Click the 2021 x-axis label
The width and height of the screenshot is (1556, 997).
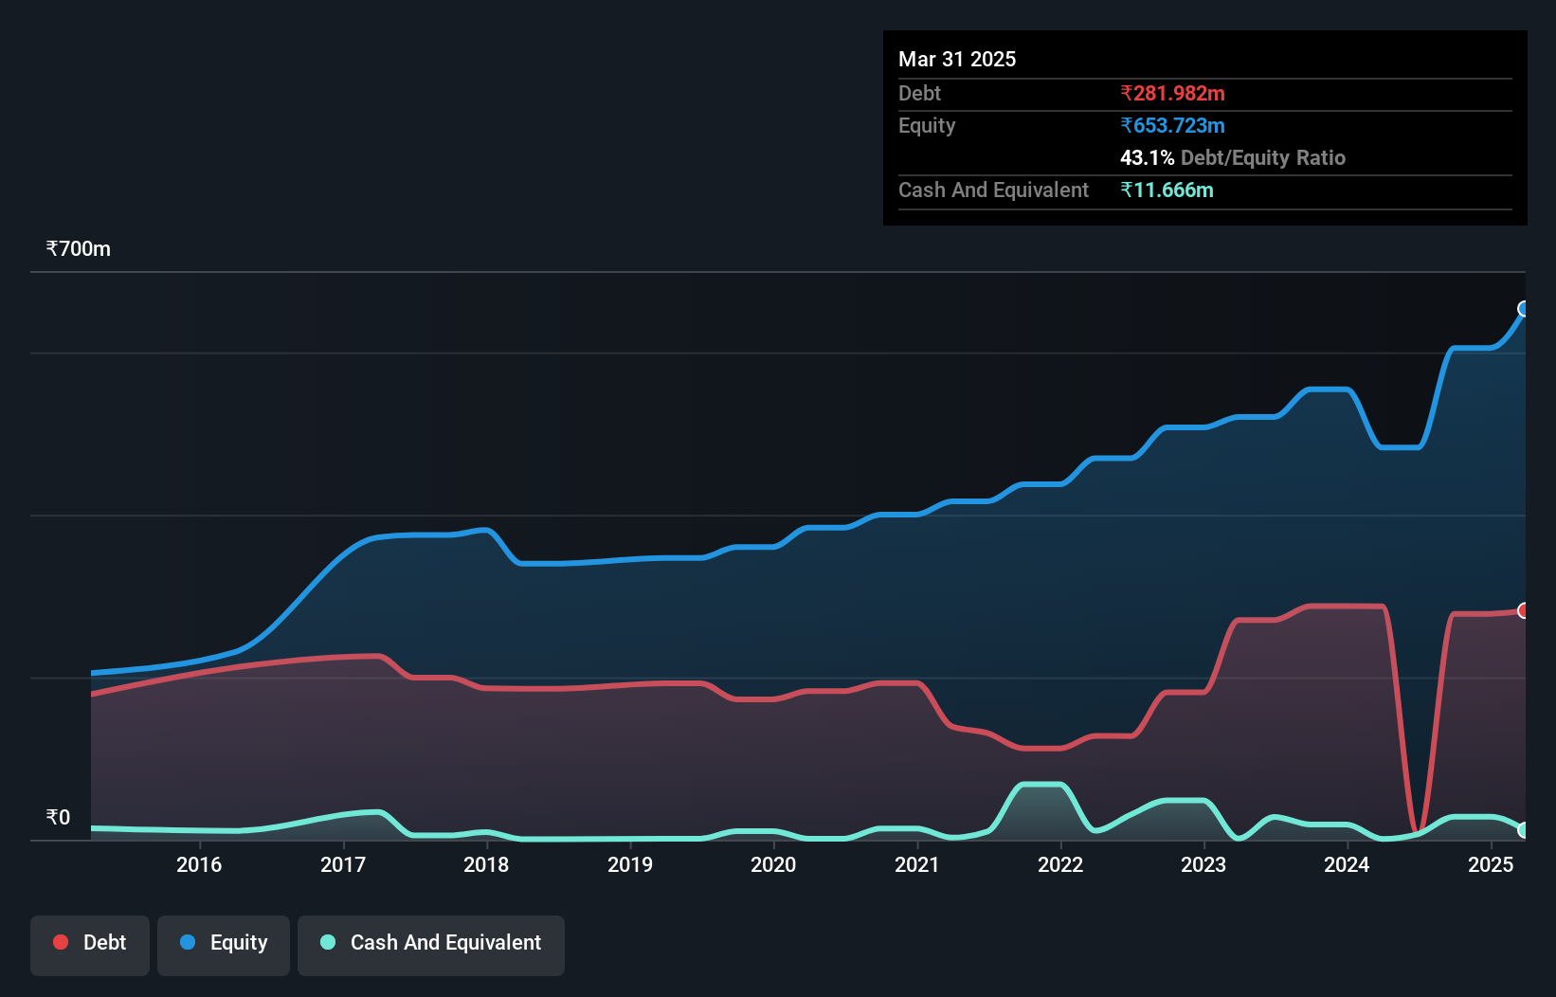(x=917, y=864)
